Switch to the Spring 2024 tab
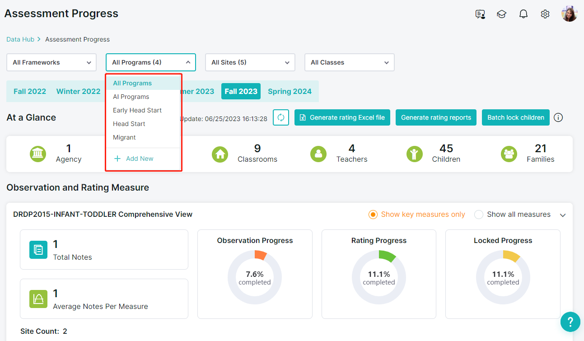The image size is (584, 341). [290, 91]
